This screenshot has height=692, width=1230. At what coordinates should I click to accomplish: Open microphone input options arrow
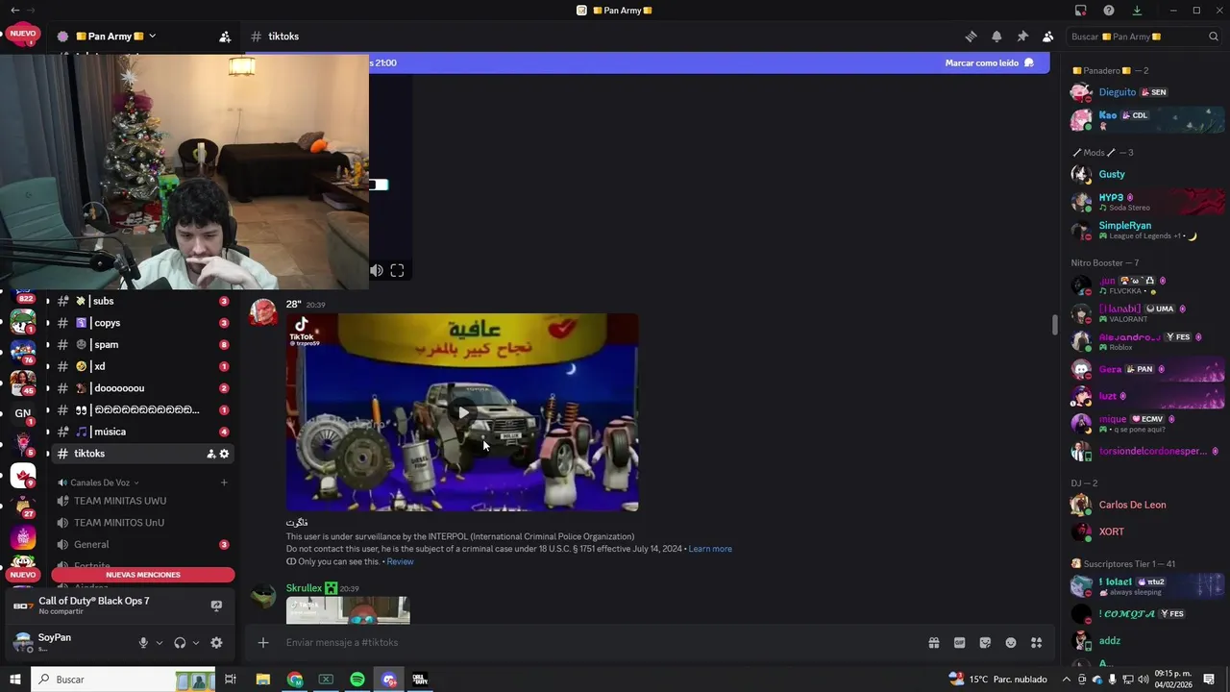coord(160,643)
